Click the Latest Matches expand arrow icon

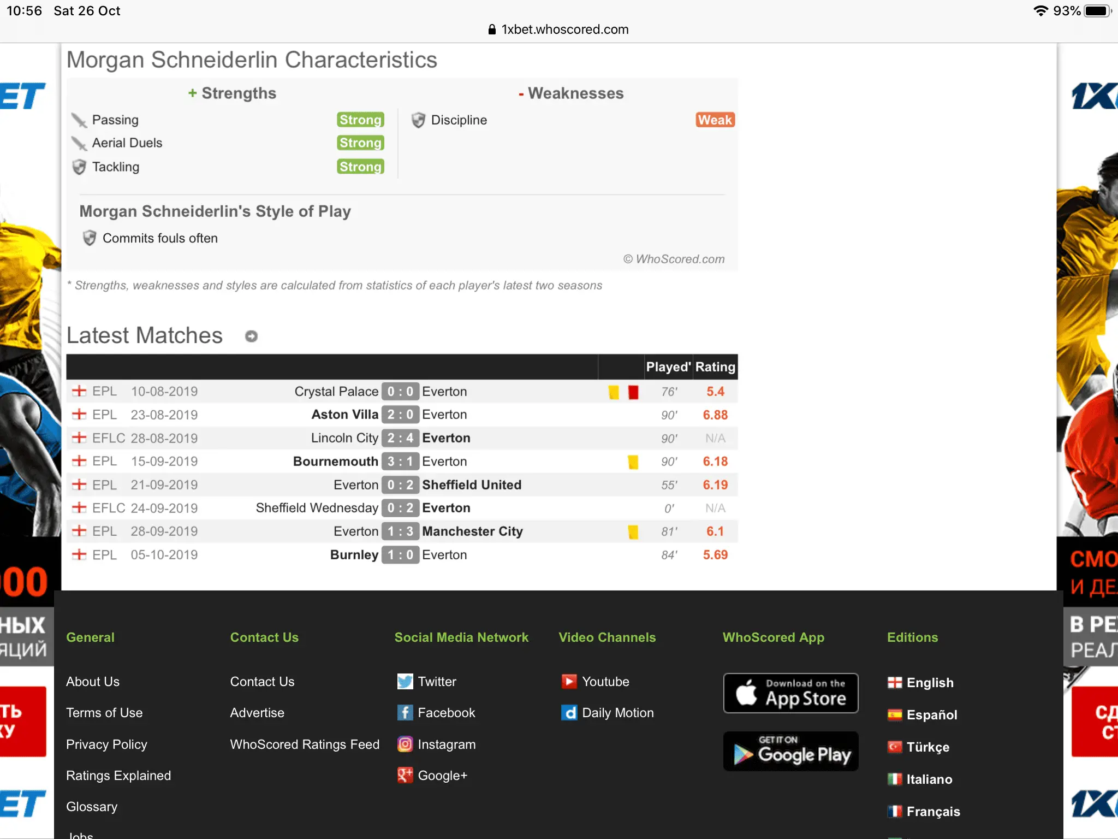click(x=251, y=336)
